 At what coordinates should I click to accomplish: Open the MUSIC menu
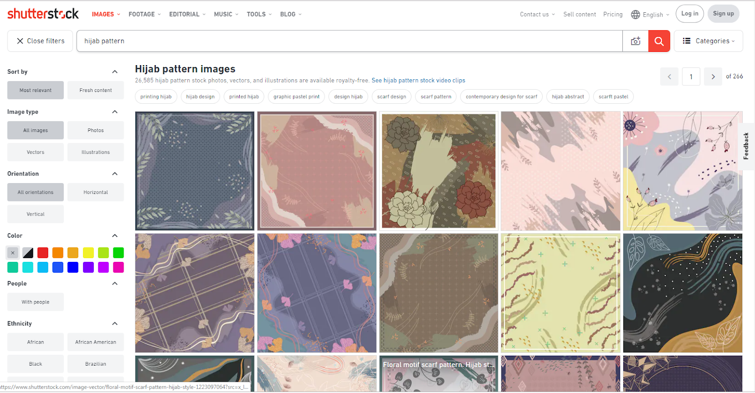tap(226, 14)
